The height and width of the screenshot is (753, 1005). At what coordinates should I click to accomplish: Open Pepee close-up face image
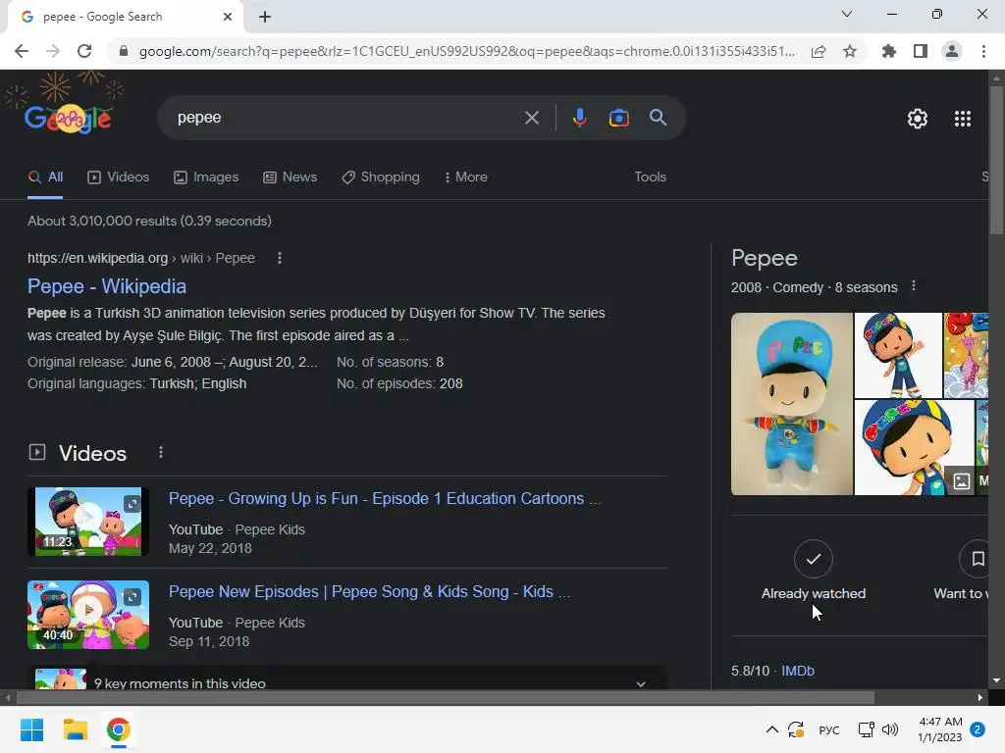pyautogui.click(x=914, y=447)
